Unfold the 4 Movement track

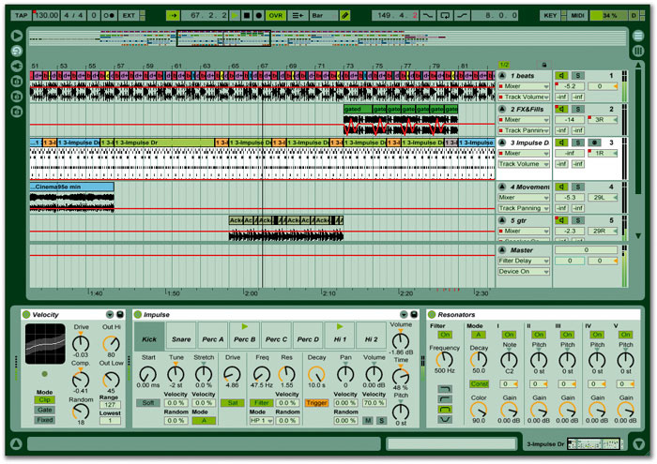point(502,187)
